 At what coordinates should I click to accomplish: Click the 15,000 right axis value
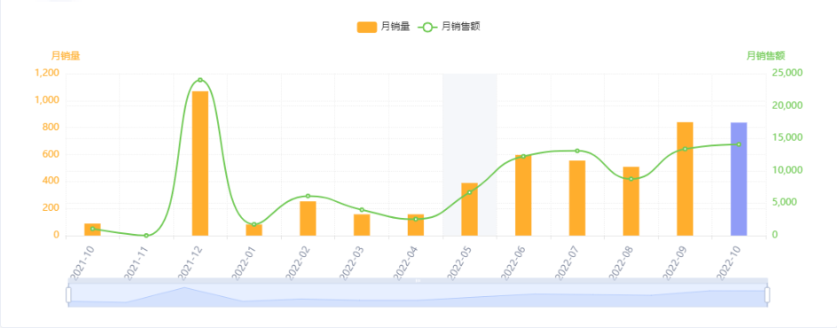[787, 137]
